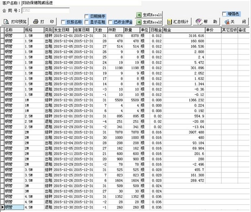This screenshot has width=251, height=212.
Task: Enable the 日期排序 date sort checkbox
Action: (x=86, y=16)
